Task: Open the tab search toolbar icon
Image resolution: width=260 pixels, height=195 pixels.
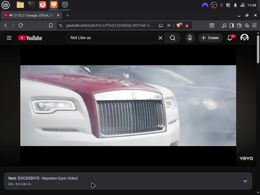Action: tap(212, 25)
